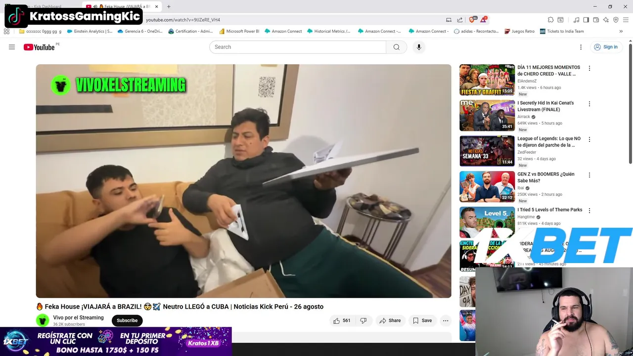Open more actions below the video
Image resolution: width=633 pixels, height=356 pixels.
click(x=446, y=320)
